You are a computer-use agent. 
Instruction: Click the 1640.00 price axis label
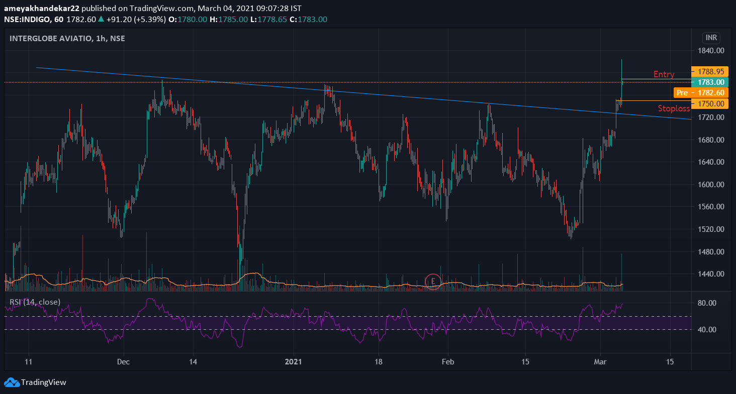pyautogui.click(x=711, y=162)
